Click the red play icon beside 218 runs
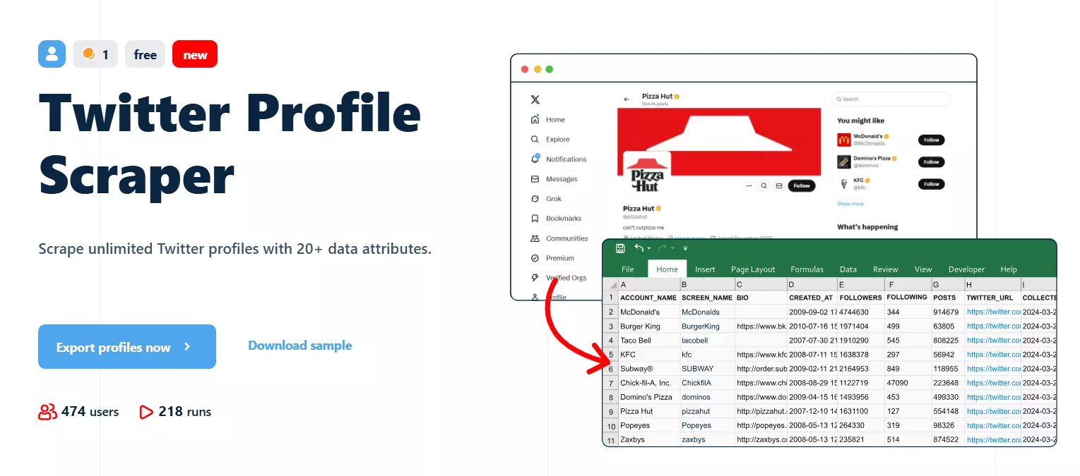 point(146,412)
